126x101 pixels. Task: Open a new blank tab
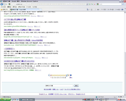coord(41,10)
